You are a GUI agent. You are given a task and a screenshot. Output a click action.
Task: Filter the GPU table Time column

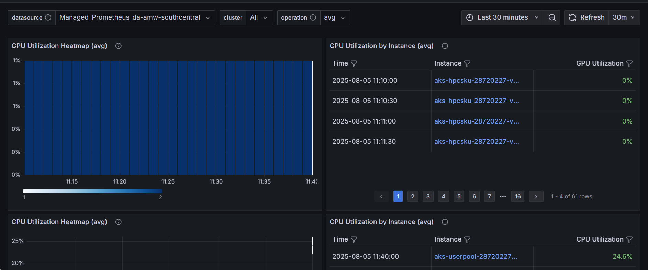tap(354, 63)
